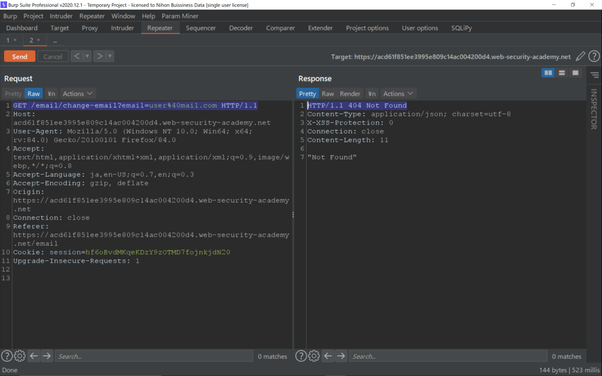Click the "Not Found" response body text

[x=332, y=157]
